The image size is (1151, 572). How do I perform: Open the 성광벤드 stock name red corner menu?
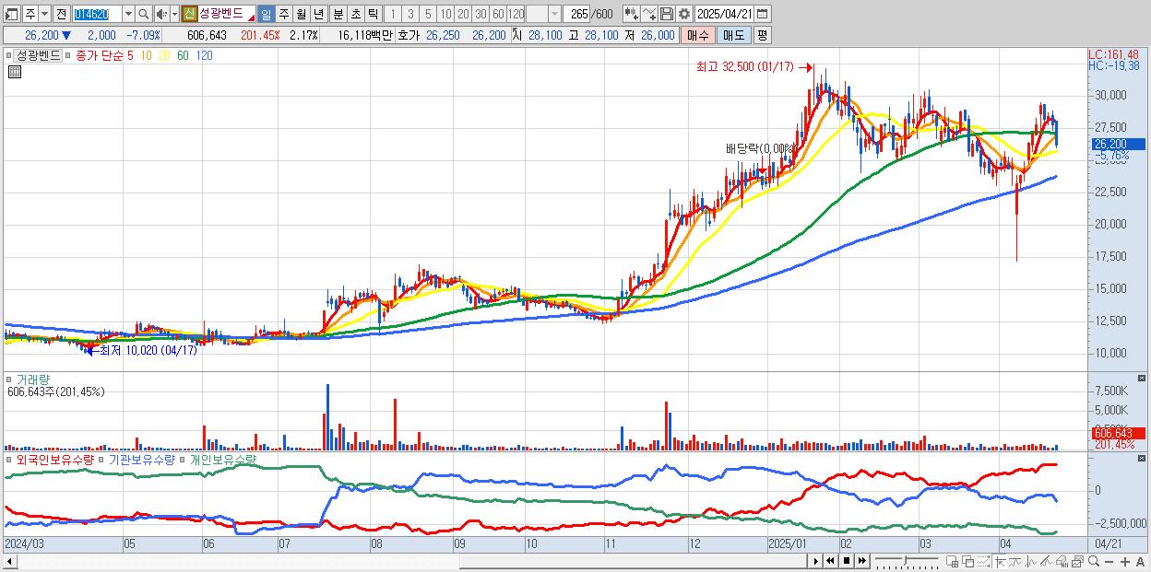[x=251, y=18]
